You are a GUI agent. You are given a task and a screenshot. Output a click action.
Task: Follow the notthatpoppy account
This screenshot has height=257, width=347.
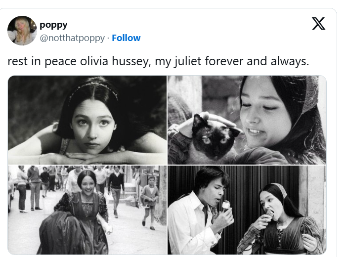pyautogui.click(x=126, y=38)
